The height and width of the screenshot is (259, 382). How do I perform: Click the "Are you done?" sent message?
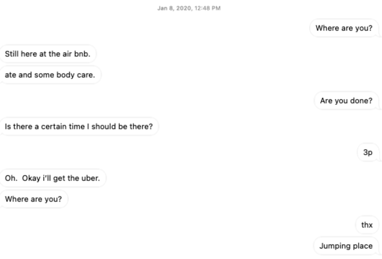pos(346,101)
